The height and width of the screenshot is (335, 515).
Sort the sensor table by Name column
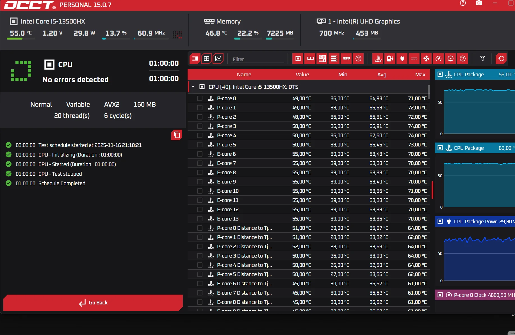pos(244,74)
